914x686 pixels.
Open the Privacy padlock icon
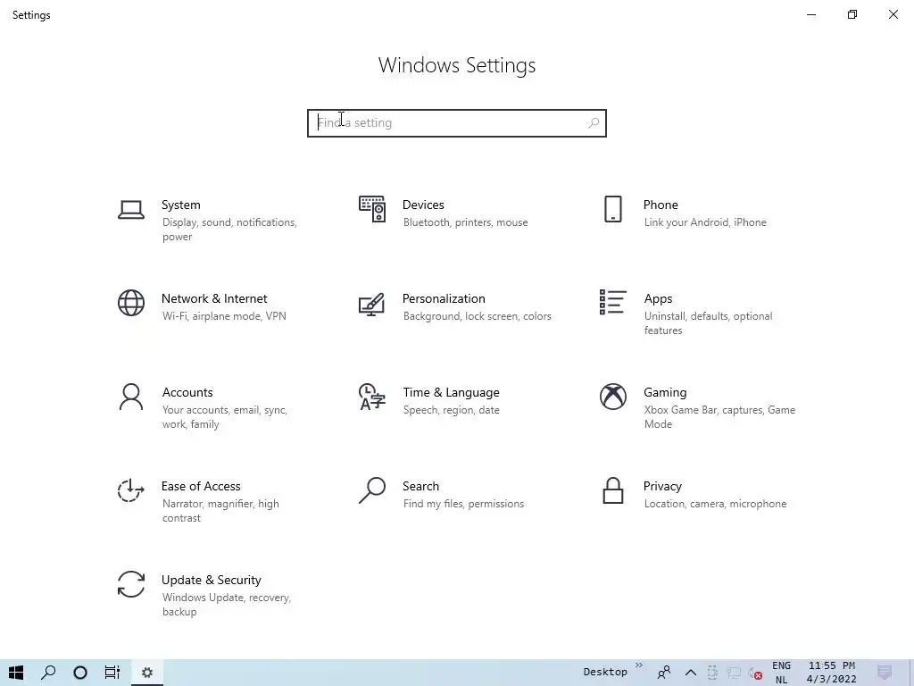[612, 490]
